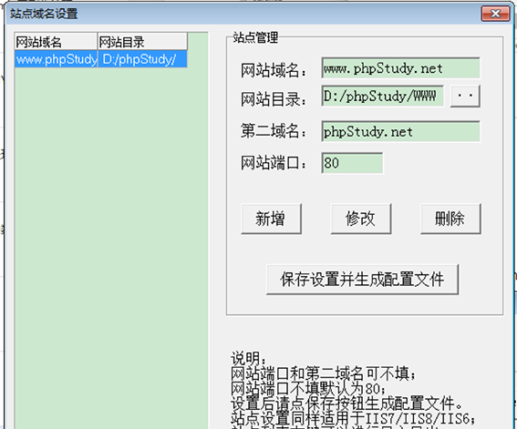Click 保存设置并生成配置文件 button

pos(362,280)
